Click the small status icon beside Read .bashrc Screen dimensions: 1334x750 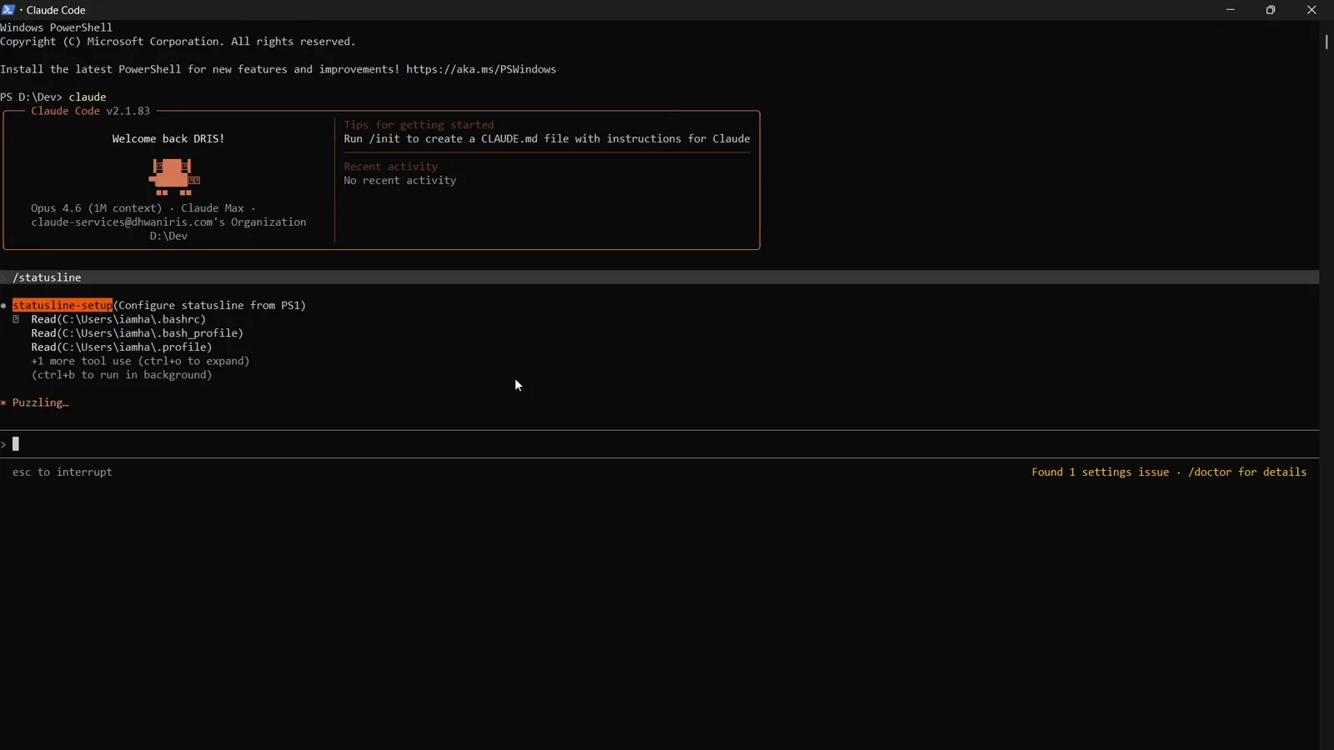(16, 319)
